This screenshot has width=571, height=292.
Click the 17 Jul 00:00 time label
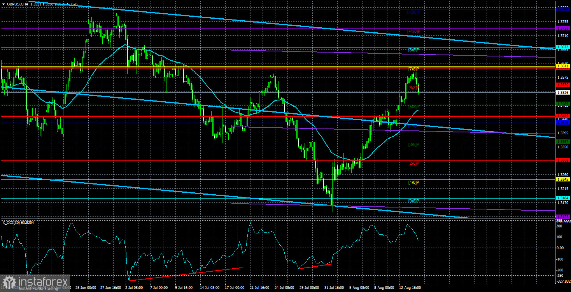click(235, 288)
